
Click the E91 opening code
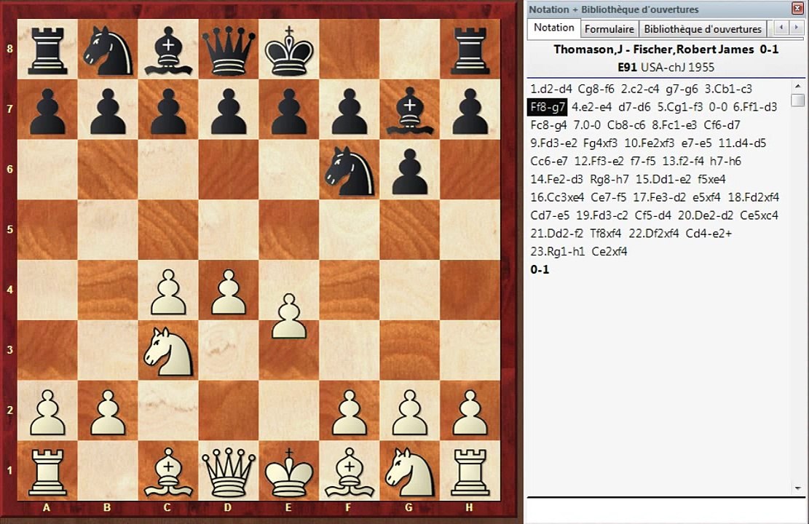628,67
